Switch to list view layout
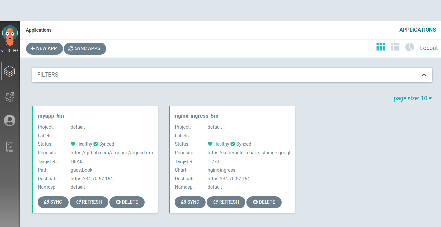This screenshot has width=441, height=227. point(395,47)
